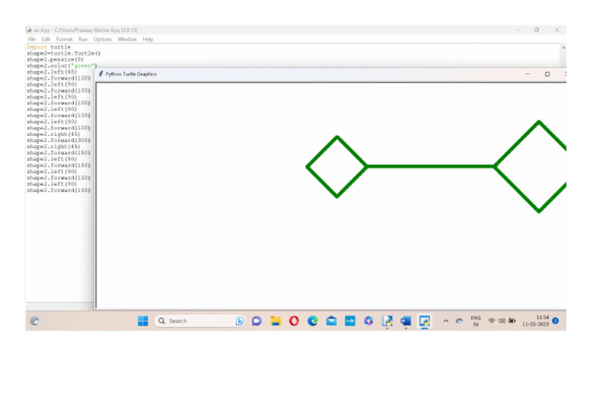
Task: Switch to Microsoft Word on the taskbar
Action: click(x=406, y=321)
